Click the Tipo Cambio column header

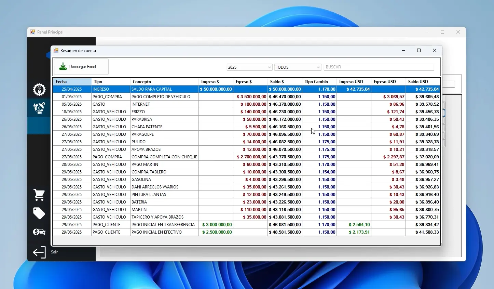click(x=319, y=82)
